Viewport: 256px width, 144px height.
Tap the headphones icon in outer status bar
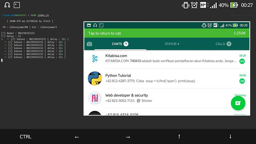pos(7,5)
